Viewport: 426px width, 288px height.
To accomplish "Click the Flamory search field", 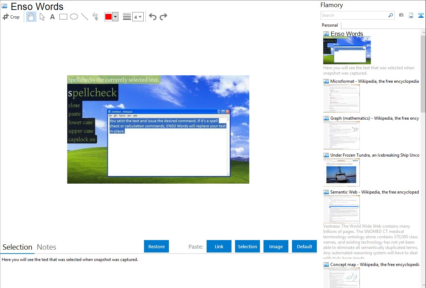I will (x=354, y=15).
